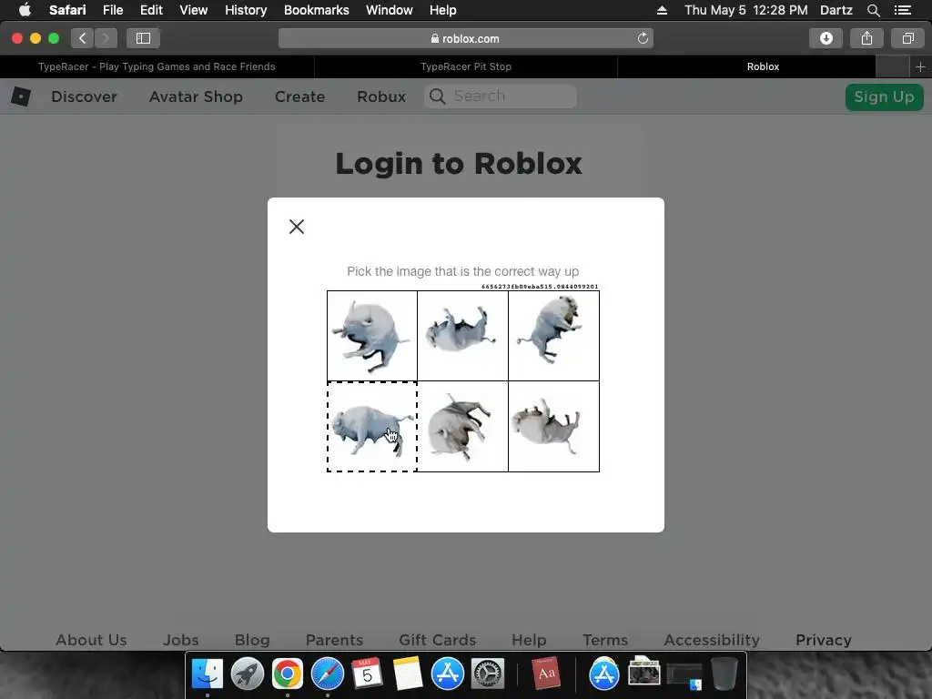
Task: Open the Robux link
Action: pos(381,96)
